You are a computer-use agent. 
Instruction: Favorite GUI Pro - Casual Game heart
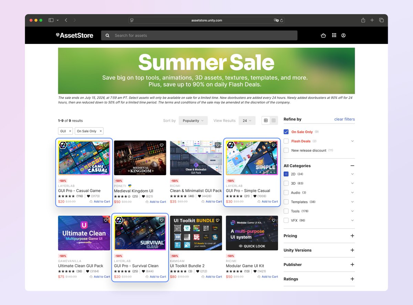pyautogui.click(x=106, y=145)
